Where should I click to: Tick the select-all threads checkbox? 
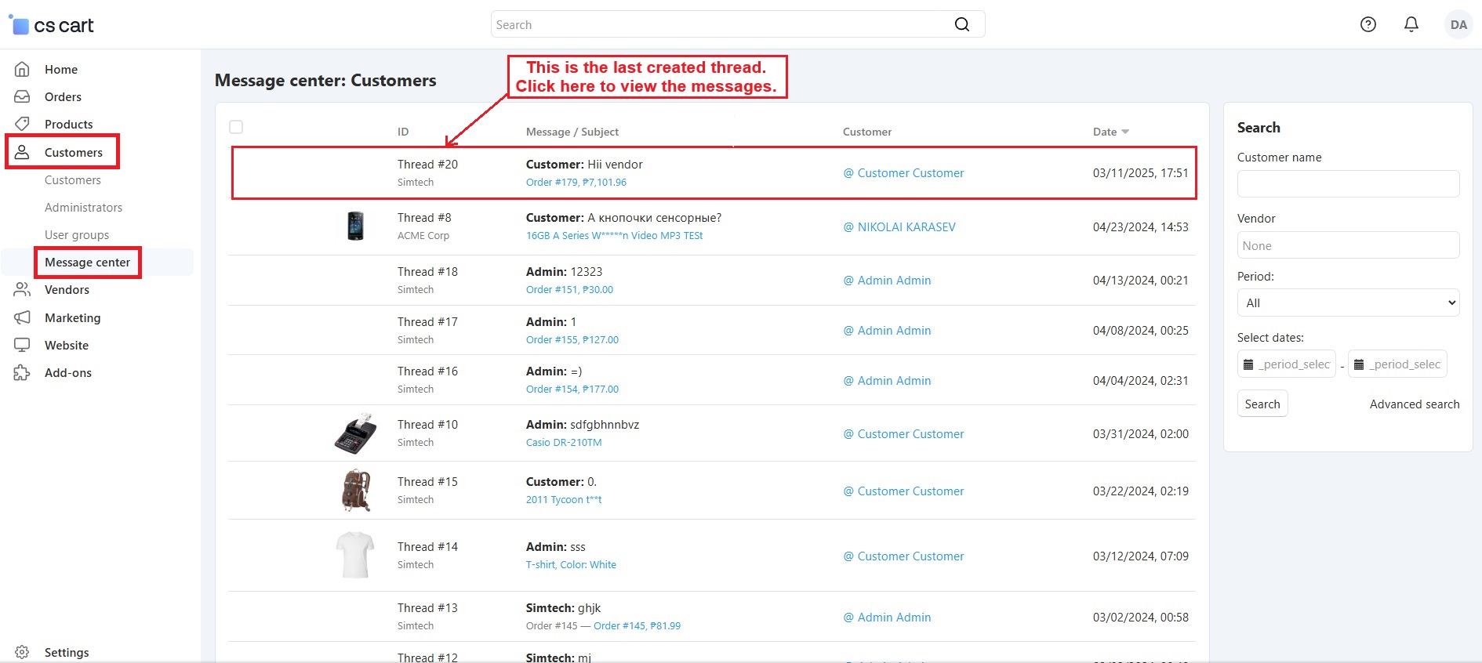(x=236, y=127)
